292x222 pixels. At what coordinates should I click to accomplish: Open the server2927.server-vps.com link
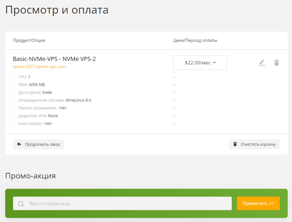point(39,66)
